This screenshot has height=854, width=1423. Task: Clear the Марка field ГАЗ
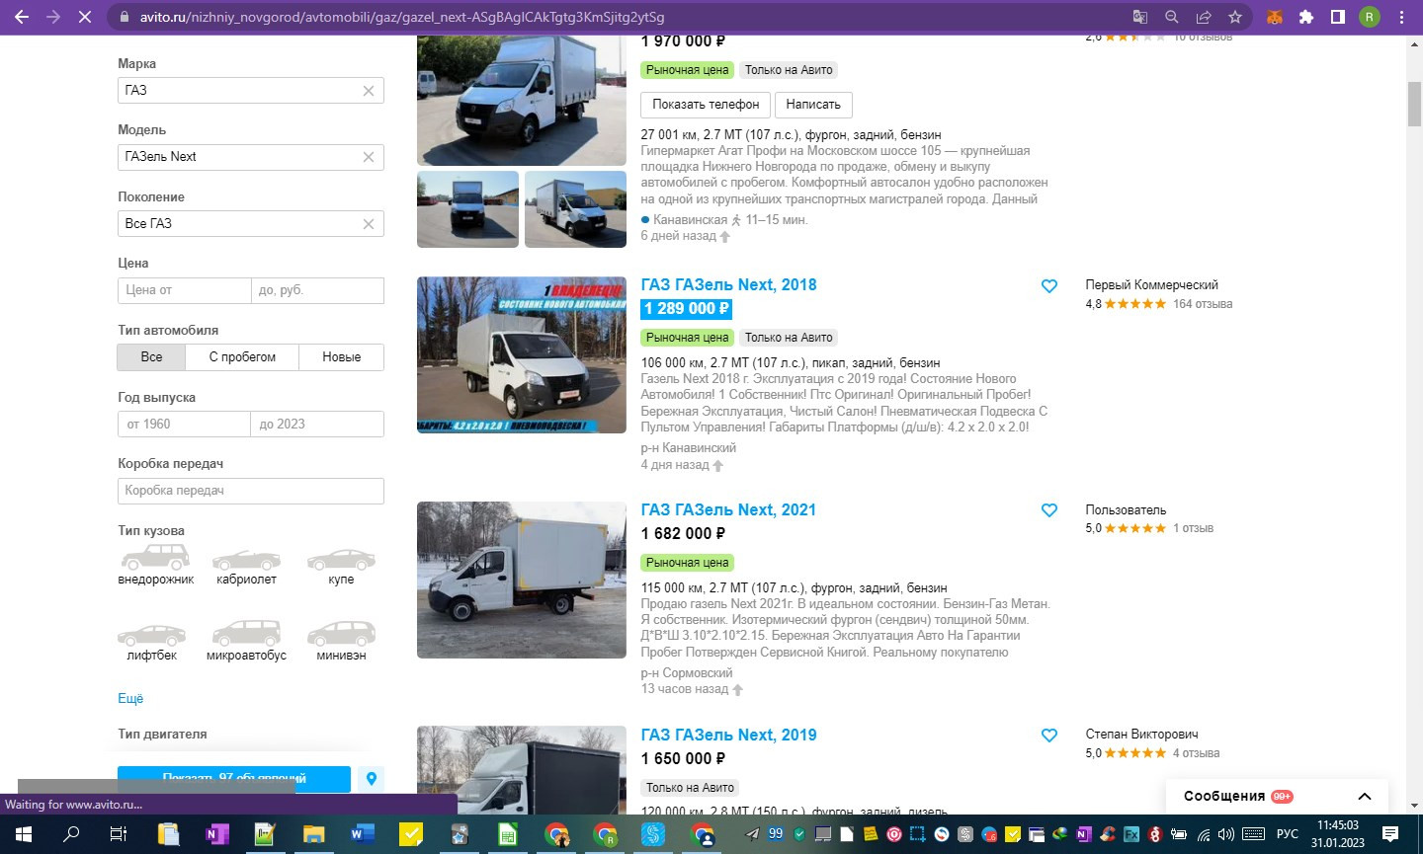369,91
